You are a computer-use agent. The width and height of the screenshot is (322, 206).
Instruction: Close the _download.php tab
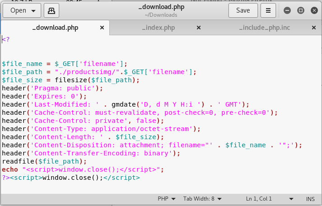coord(102,28)
